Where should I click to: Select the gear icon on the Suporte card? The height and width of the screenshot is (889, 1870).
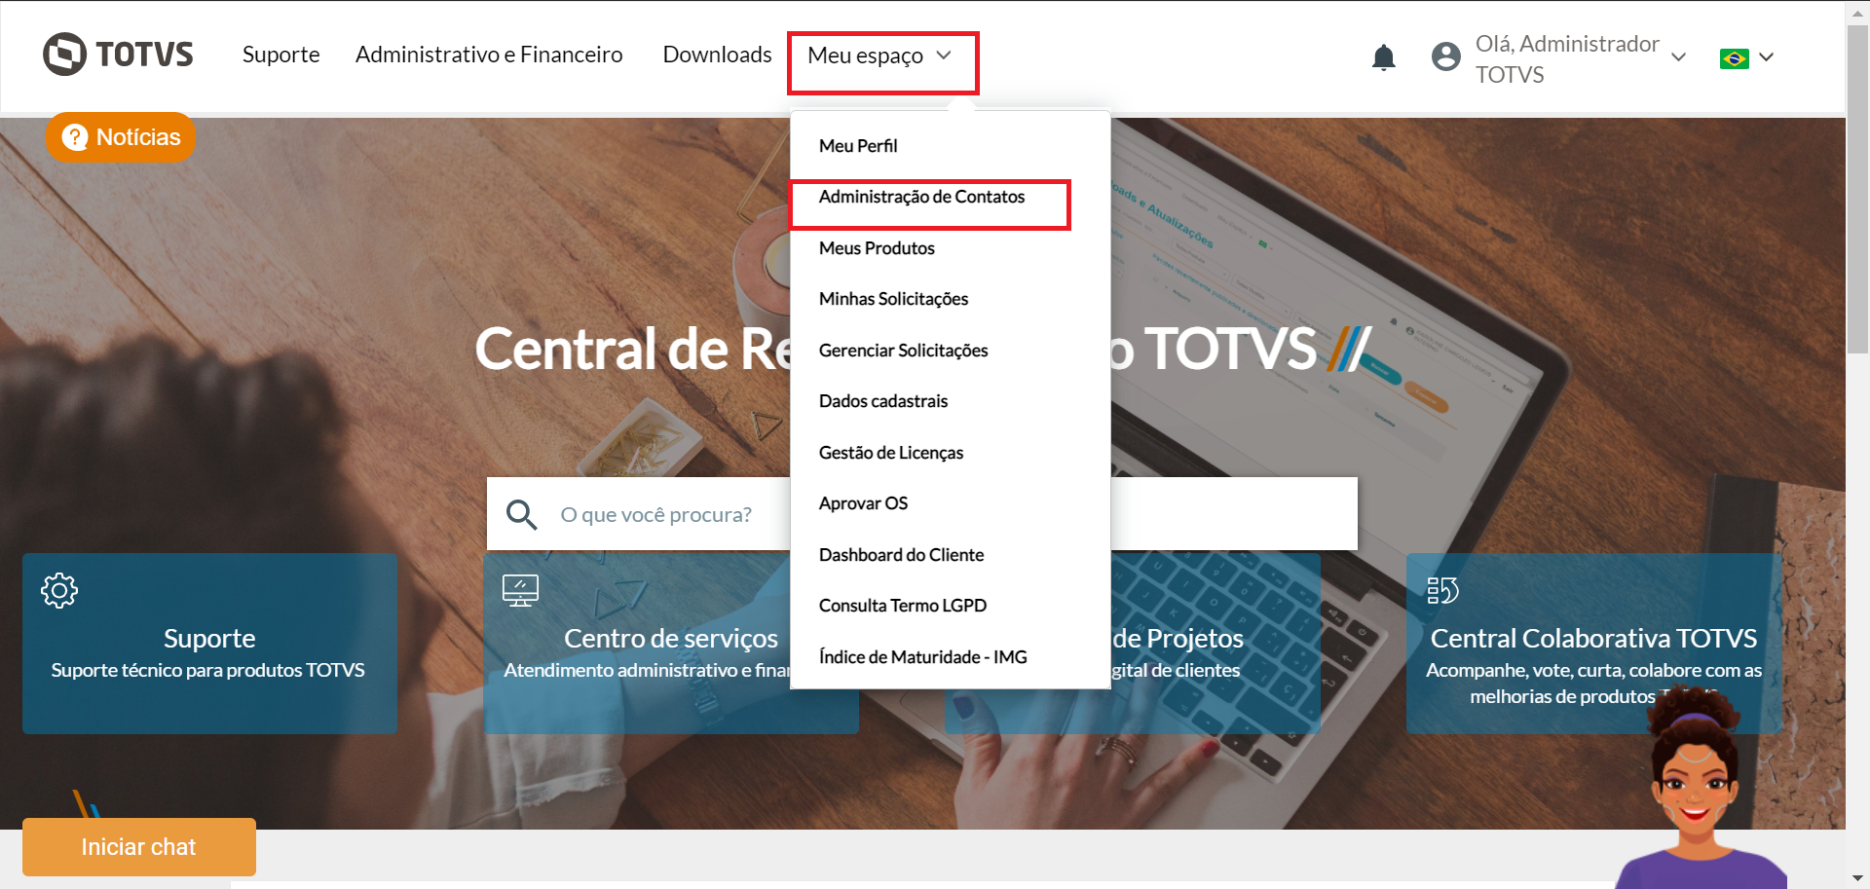(59, 589)
